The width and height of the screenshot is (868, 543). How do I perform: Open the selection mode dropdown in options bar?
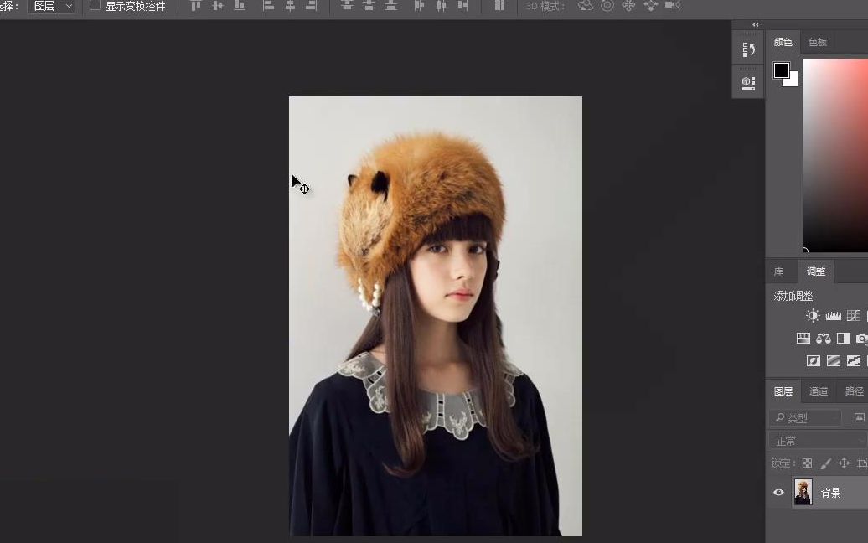coord(50,6)
